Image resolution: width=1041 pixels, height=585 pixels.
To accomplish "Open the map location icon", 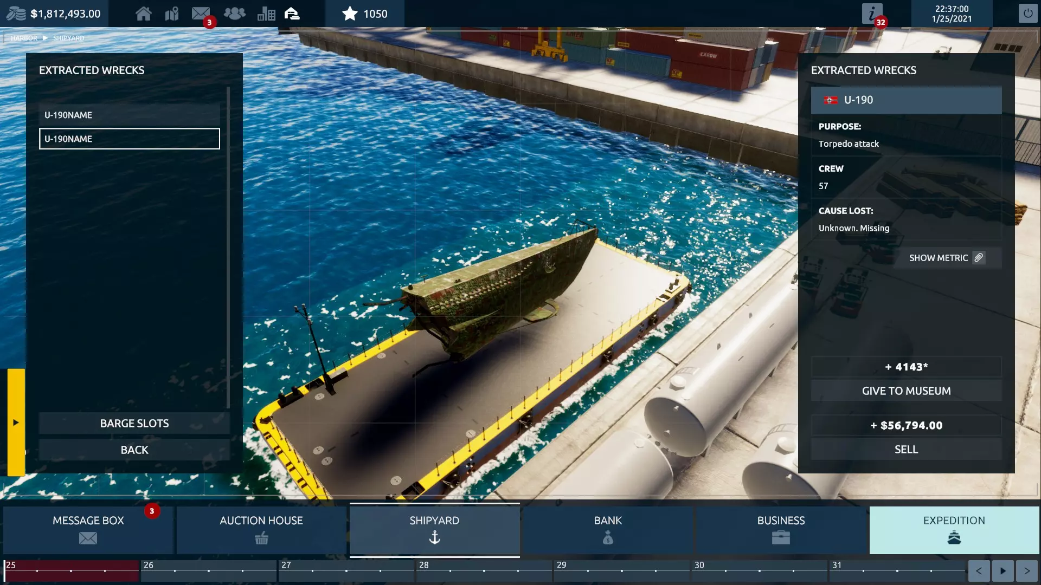I will pyautogui.click(x=172, y=14).
